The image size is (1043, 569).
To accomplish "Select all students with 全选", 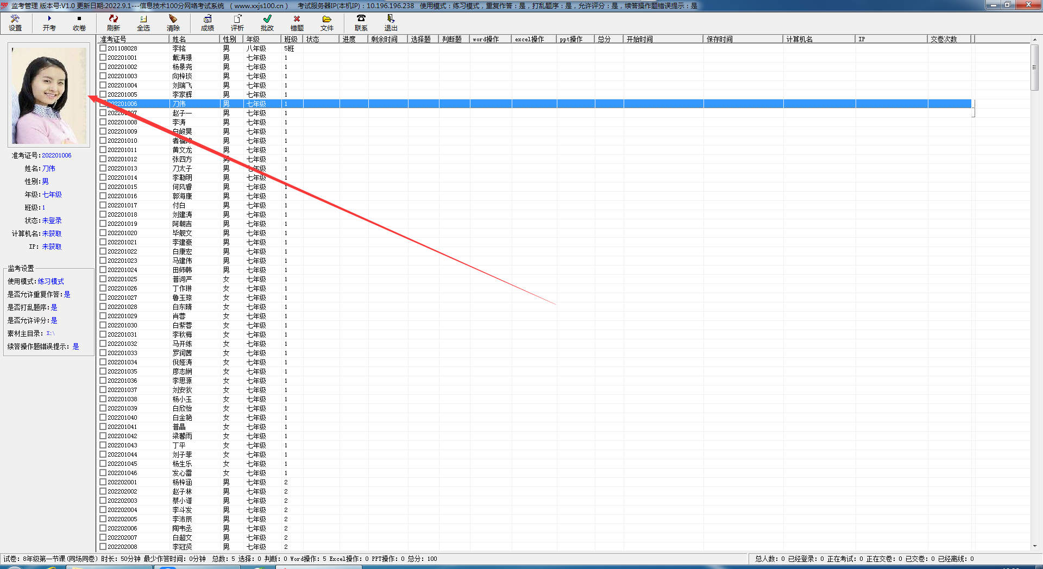I will [143, 23].
